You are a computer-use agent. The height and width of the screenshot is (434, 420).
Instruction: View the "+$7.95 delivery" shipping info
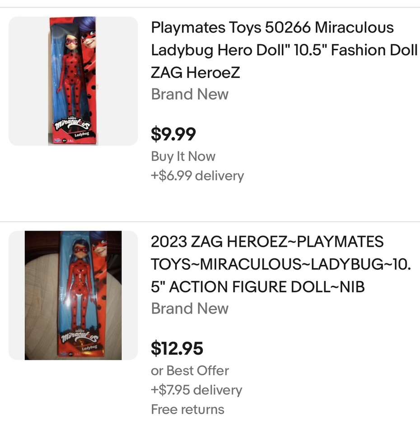pyautogui.click(x=196, y=390)
